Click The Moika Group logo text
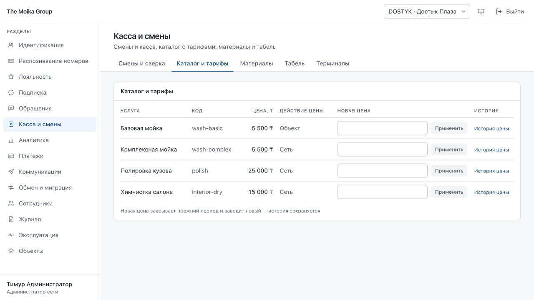 (x=30, y=12)
